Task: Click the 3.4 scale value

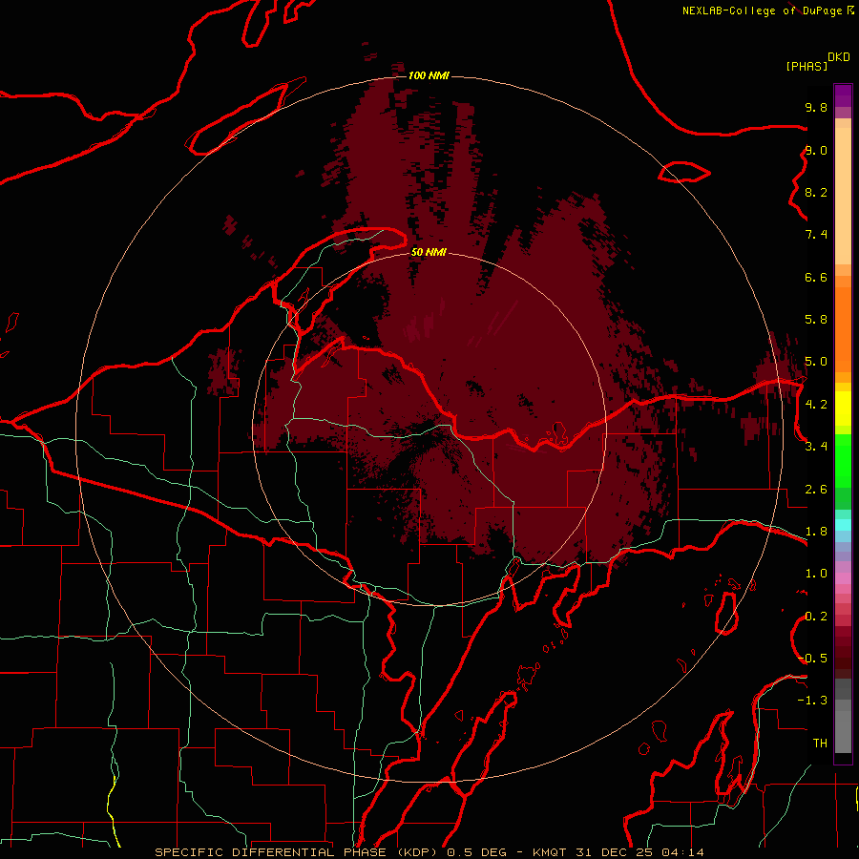Action: pyautogui.click(x=816, y=447)
